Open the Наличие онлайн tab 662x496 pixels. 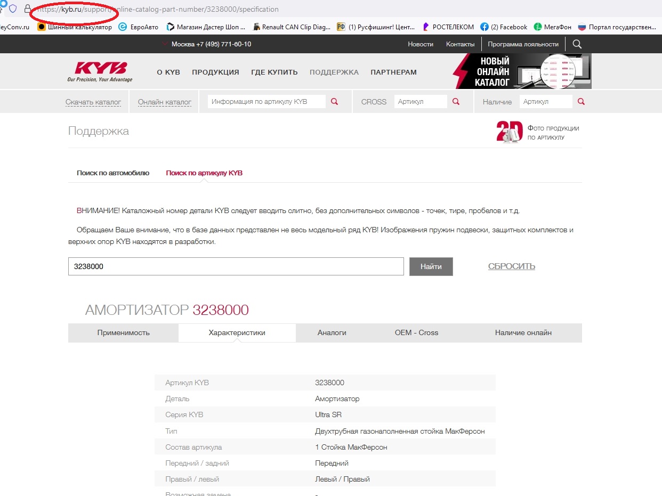click(x=523, y=332)
